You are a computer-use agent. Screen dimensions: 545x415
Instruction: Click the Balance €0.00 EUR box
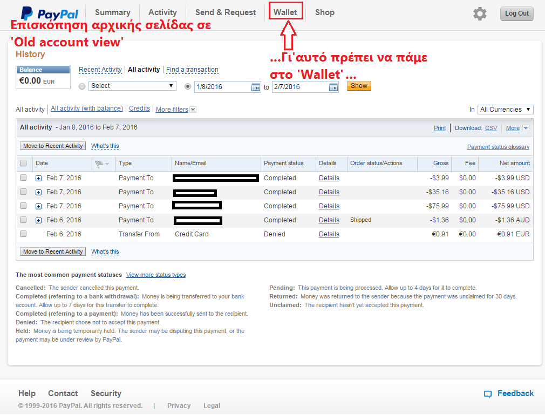pos(43,77)
